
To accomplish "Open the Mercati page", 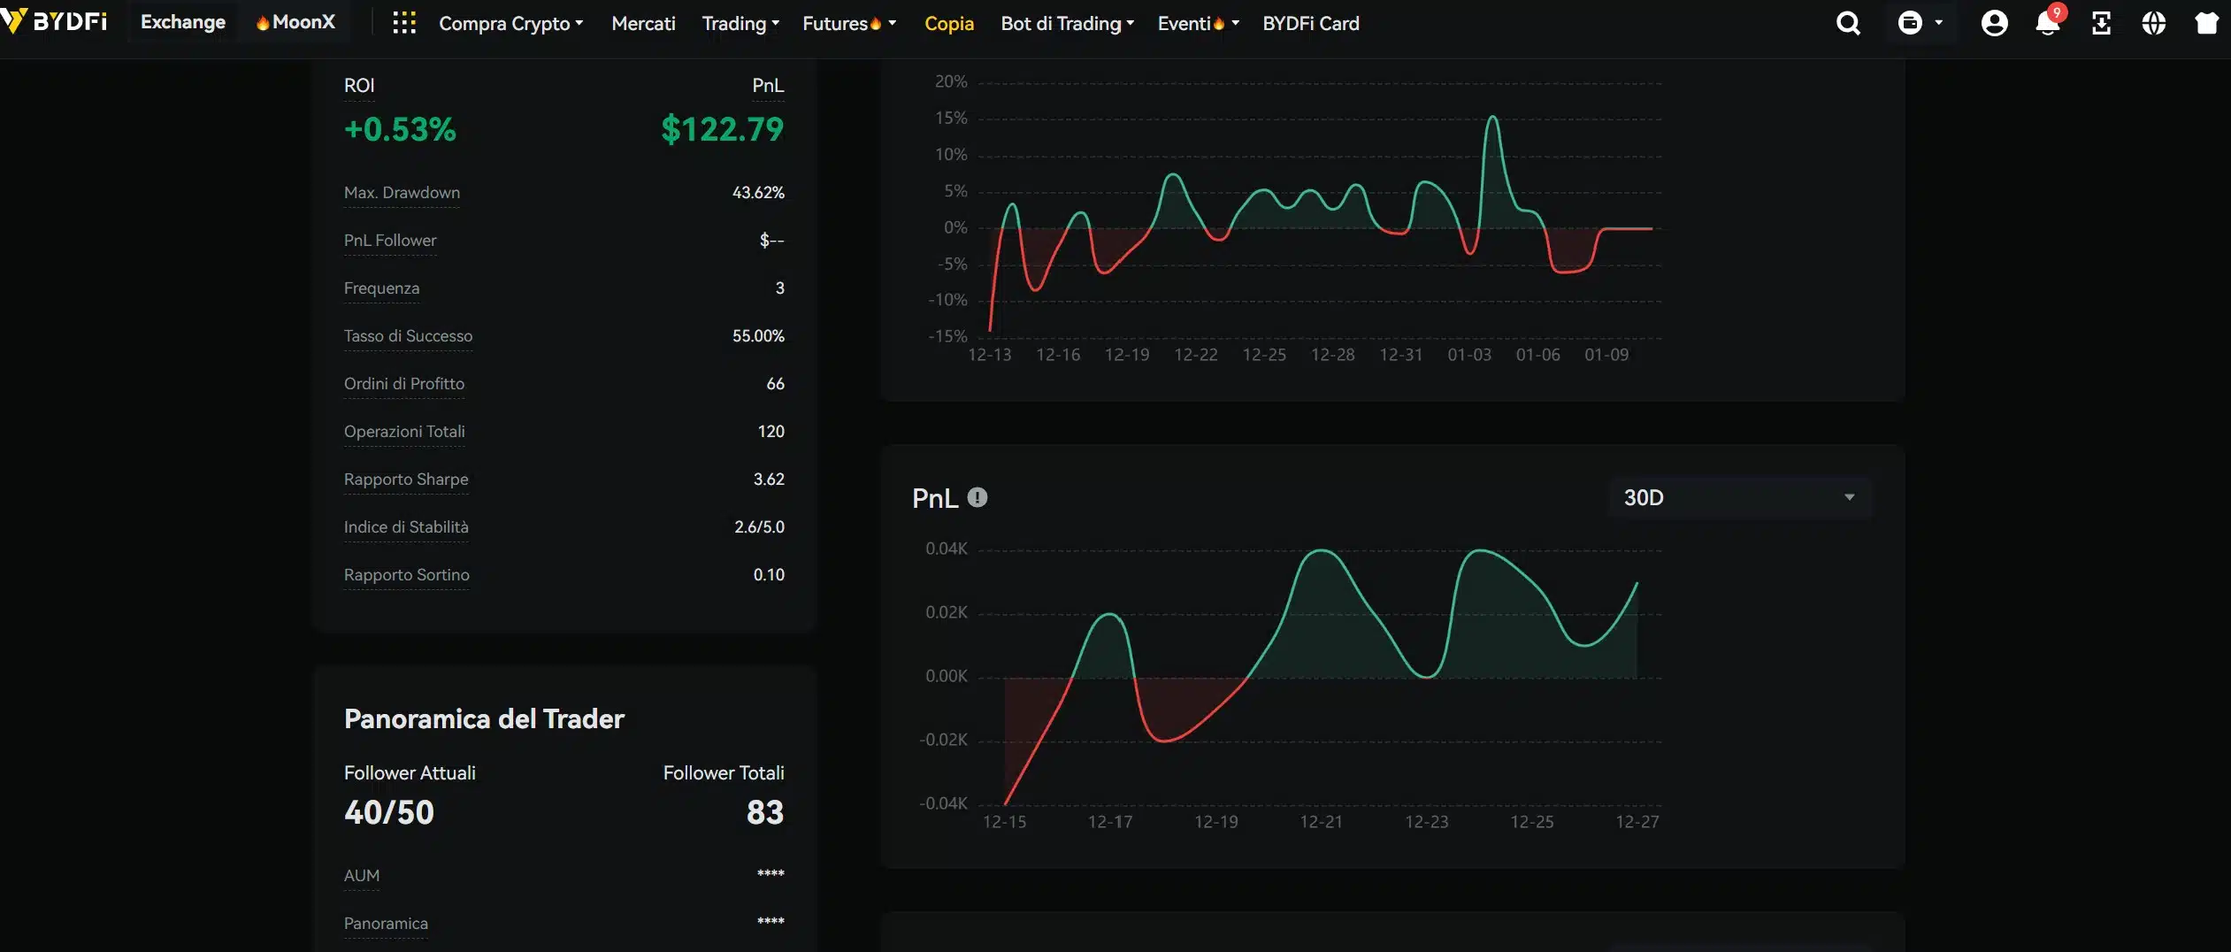I will (642, 24).
